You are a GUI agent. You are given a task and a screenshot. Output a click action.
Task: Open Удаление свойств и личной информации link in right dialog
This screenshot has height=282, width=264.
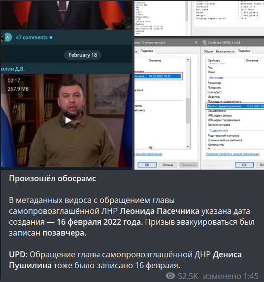[x=232, y=154]
